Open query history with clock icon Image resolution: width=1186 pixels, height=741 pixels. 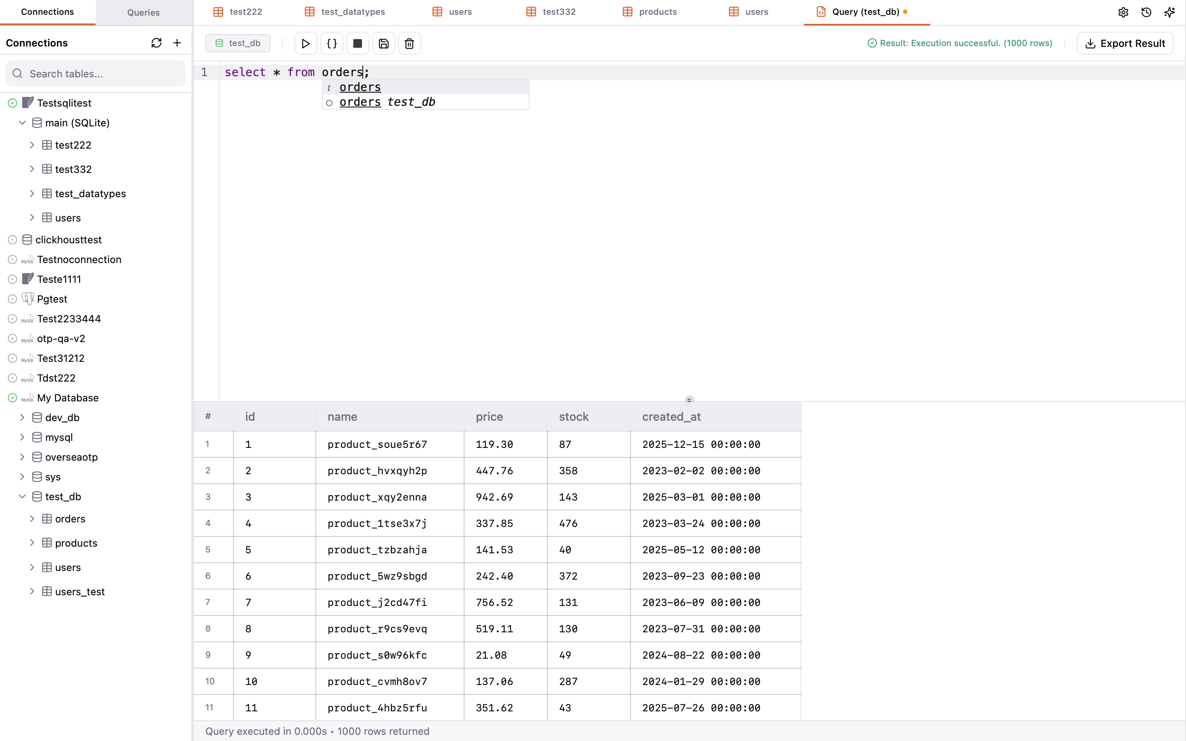pos(1146,12)
